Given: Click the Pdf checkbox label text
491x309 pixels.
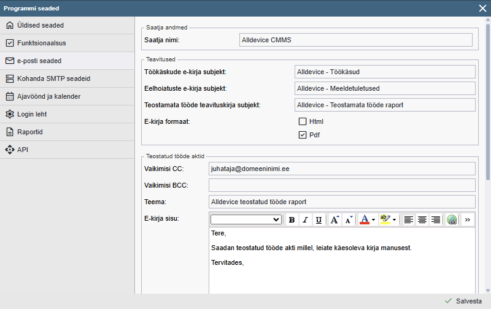Looking at the screenshot, I should click(314, 135).
